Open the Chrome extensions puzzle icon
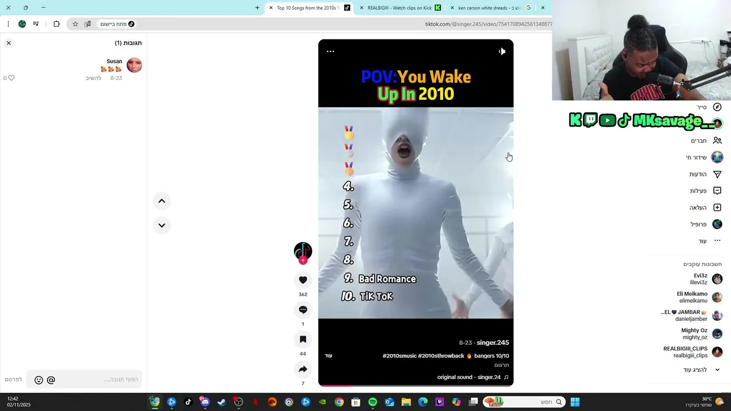The width and height of the screenshot is (731, 411). coord(57,24)
